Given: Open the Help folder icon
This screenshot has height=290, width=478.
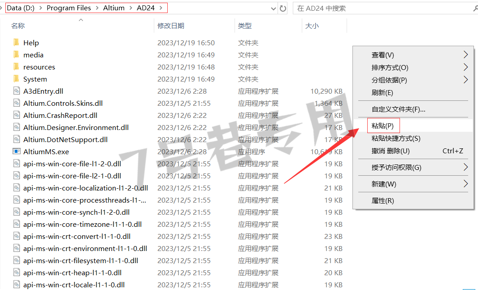Looking at the screenshot, I should pos(16,42).
